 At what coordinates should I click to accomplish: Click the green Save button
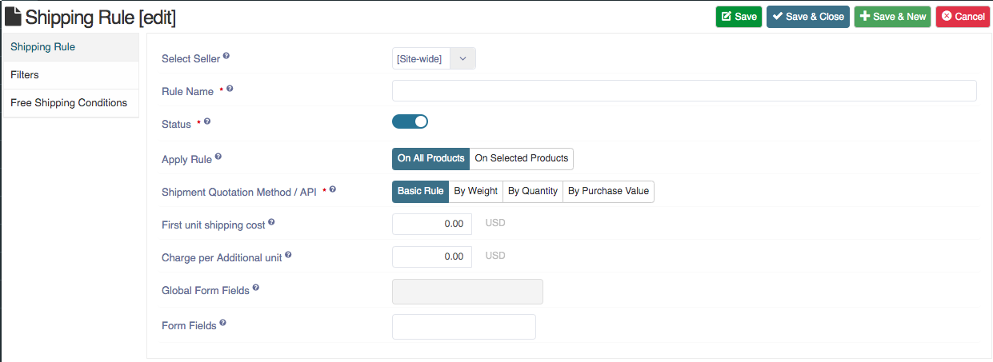click(x=739, y=17)
